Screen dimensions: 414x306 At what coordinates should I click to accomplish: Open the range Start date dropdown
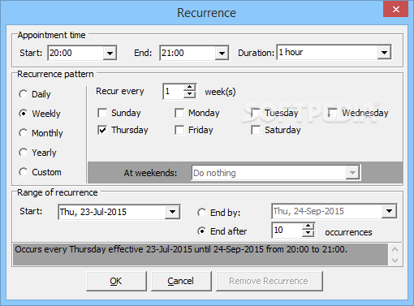172,212
